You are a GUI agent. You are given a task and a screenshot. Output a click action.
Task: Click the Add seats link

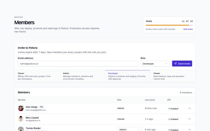[188, 29]
